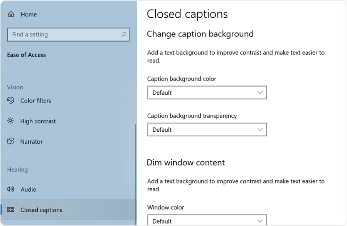
Task: Open Narrator settings
Action: (x=31, y=141)
